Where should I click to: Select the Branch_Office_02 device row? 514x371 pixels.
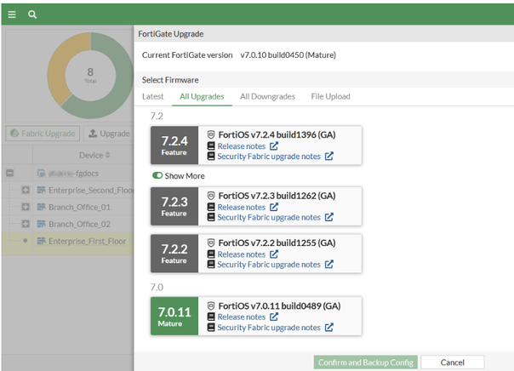(x=67, y=224)
